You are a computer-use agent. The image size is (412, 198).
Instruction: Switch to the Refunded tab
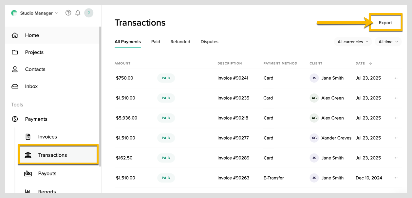180,42
